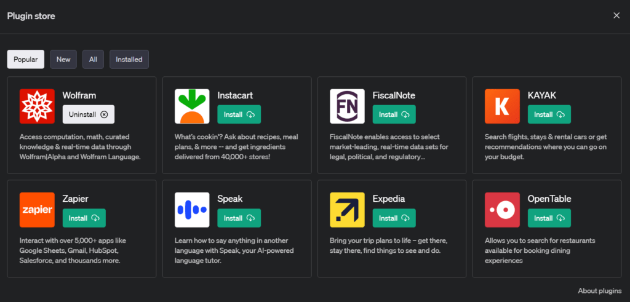The image size is (630, 302).
Task: Click the KAYAK orange K logo
Action: [x=502, y=106]
